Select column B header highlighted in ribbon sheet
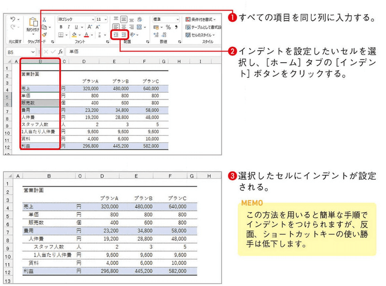The image size is (386, 286). pyautogui.click(x=40, y=61)
